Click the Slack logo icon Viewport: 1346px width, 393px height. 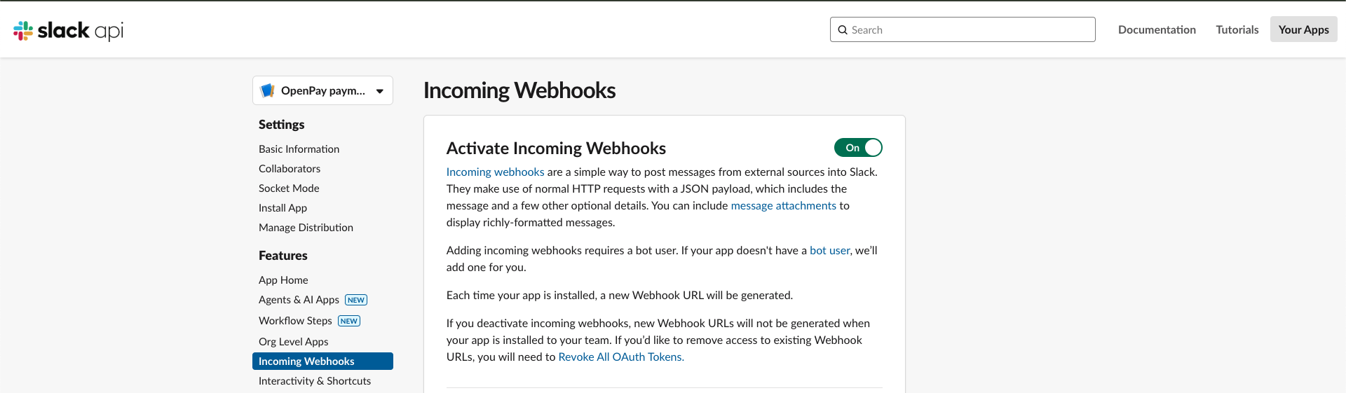click(x=23, y=30)
